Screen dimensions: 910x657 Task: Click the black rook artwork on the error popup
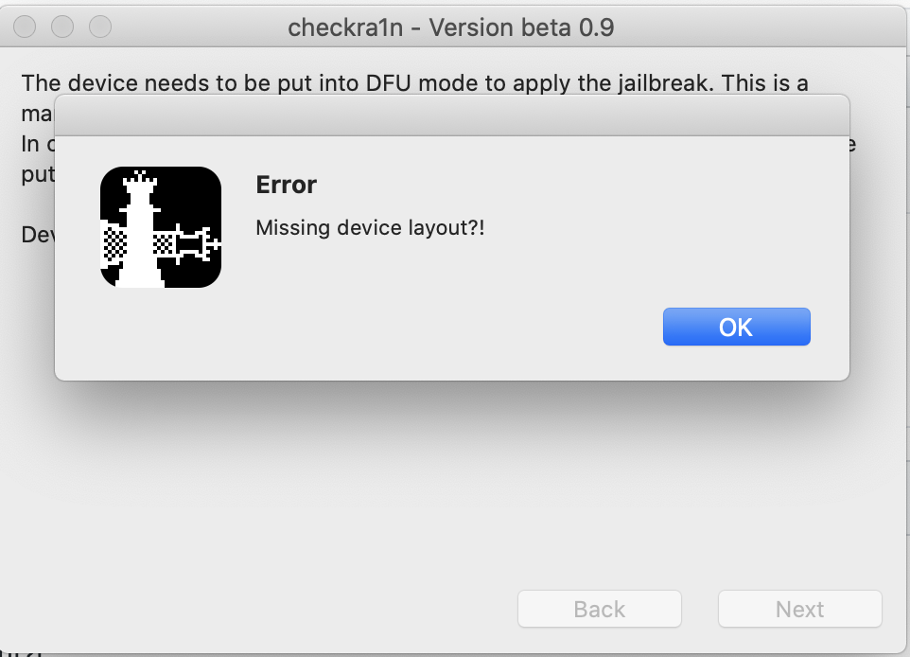[x=161, y=227]
